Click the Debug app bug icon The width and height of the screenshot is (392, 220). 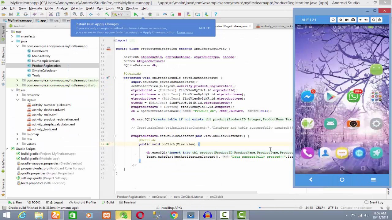(150, 14)
